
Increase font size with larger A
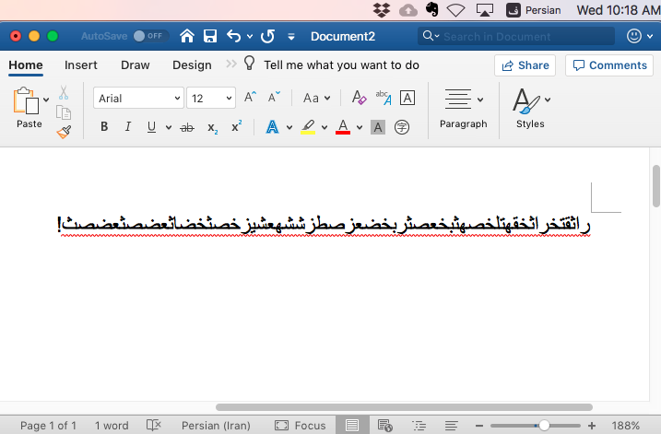coord(250,98)
